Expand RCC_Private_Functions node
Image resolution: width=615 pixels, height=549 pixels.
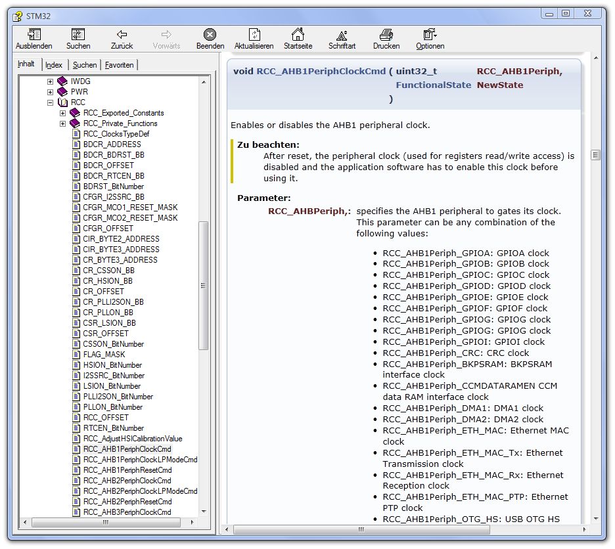(x=63, y=124)
